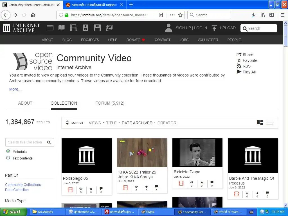Click the Internet Archive logo
The width and height of the screenshot is (288, 216).
coord(21,28)
